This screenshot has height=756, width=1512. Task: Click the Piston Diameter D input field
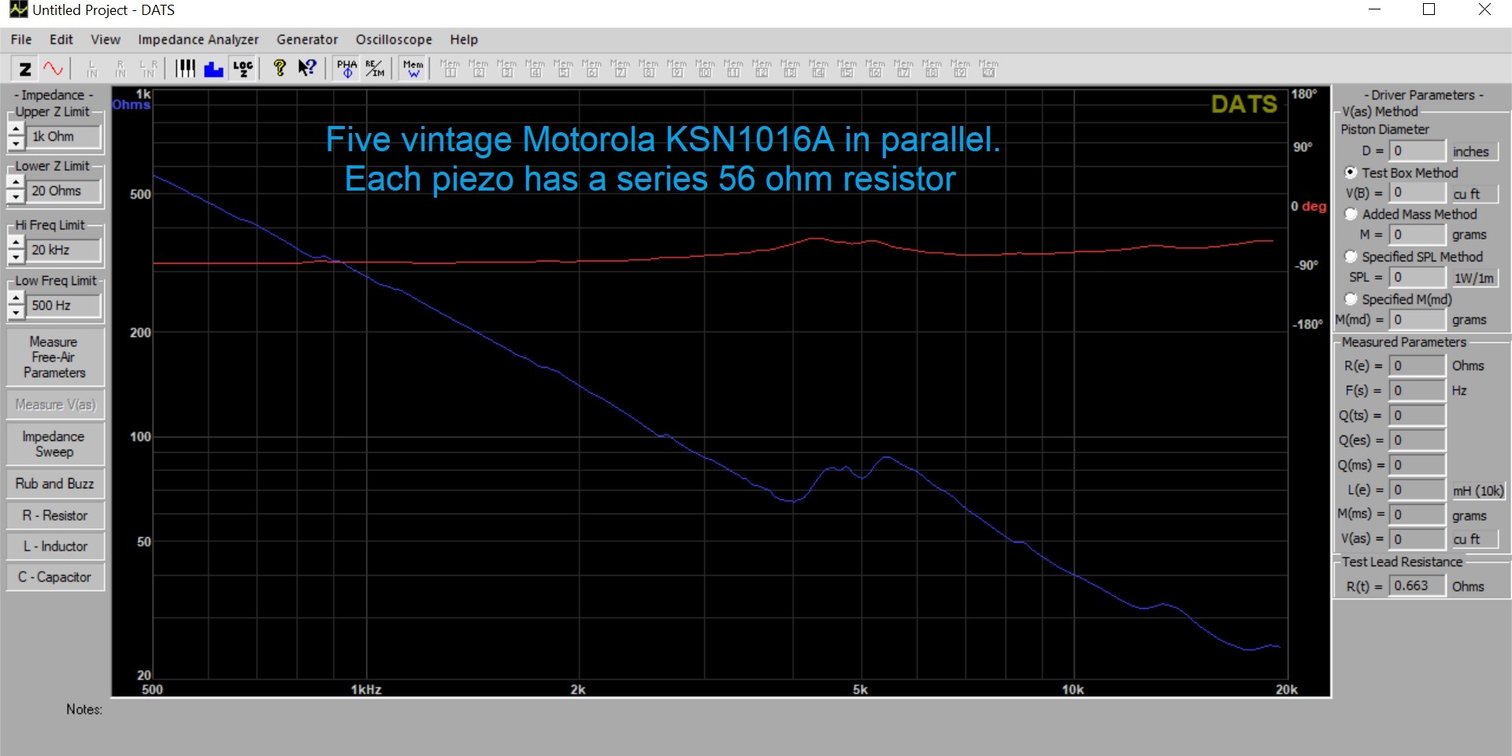[1417, 150]
